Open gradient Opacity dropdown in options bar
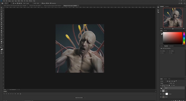 pos(40,3)
